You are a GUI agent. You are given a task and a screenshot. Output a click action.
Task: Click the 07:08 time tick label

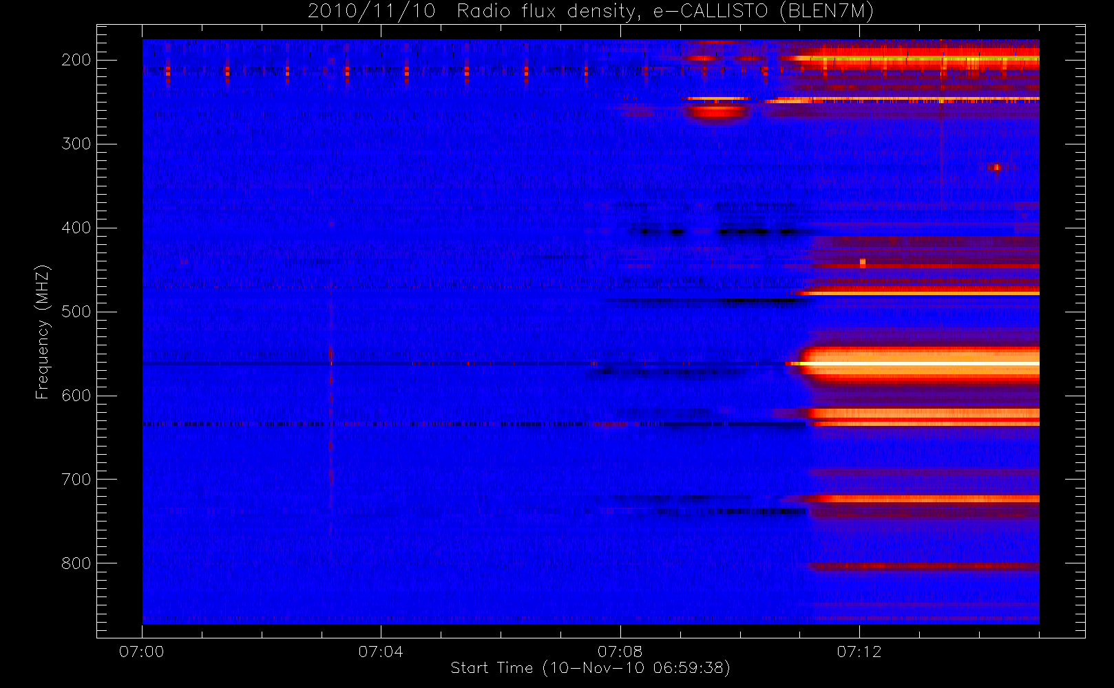pyautogui.click(x=620, y=652)
